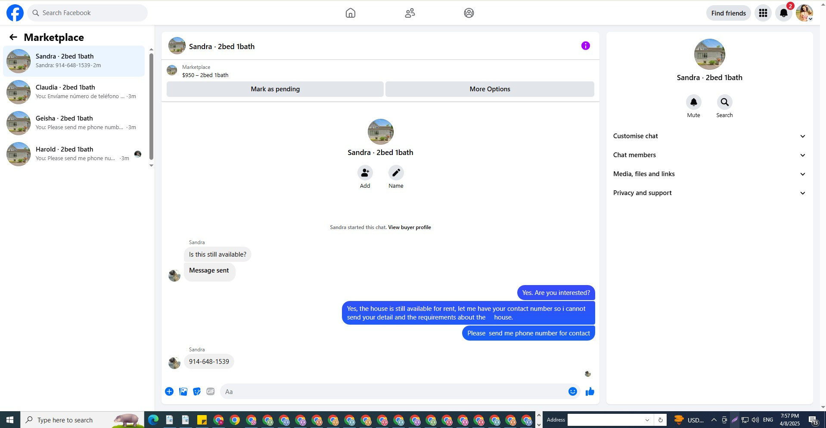
Task: Show hidden system tray icons
Action: tap(714, 420)
